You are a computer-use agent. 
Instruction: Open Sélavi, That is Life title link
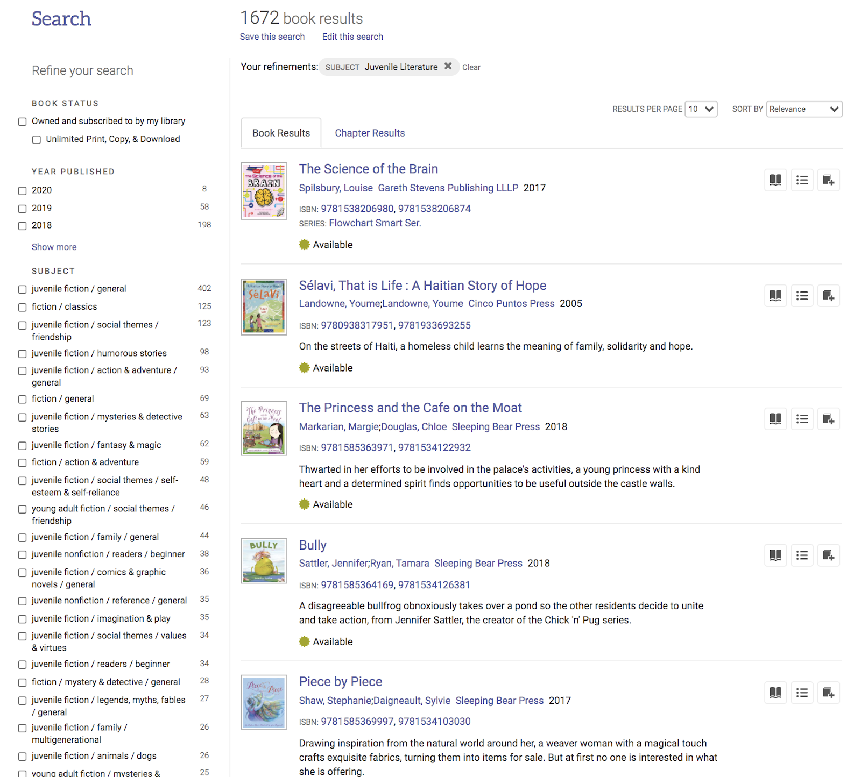(423, 286)
